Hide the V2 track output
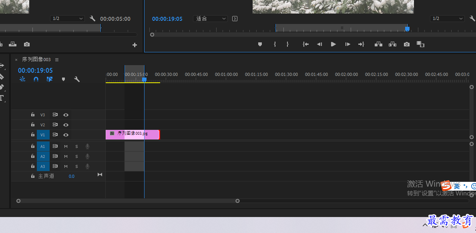Viewport: 476px width, 233px height. tap(66, 125)
